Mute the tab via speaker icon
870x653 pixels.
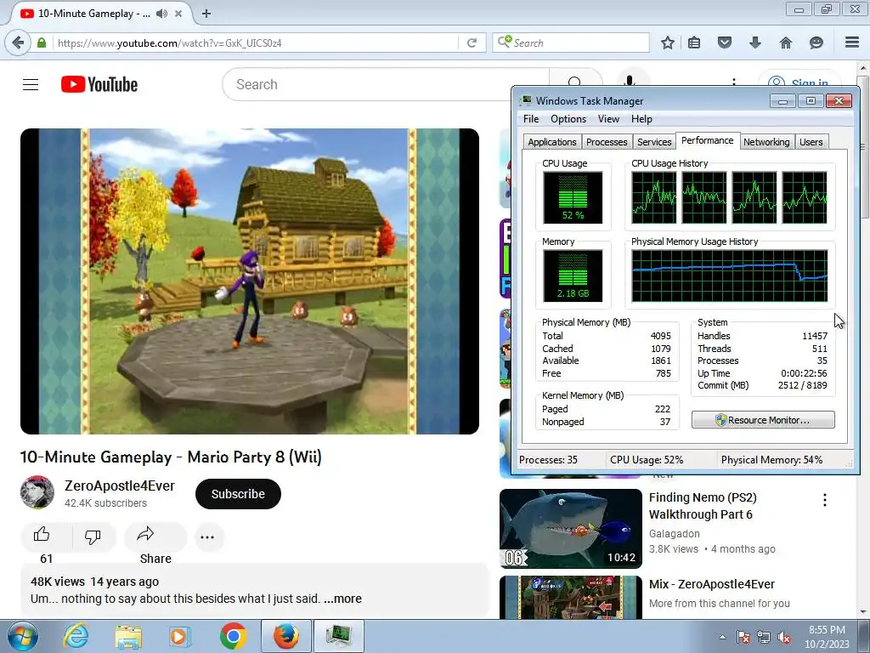click(161, 14)
